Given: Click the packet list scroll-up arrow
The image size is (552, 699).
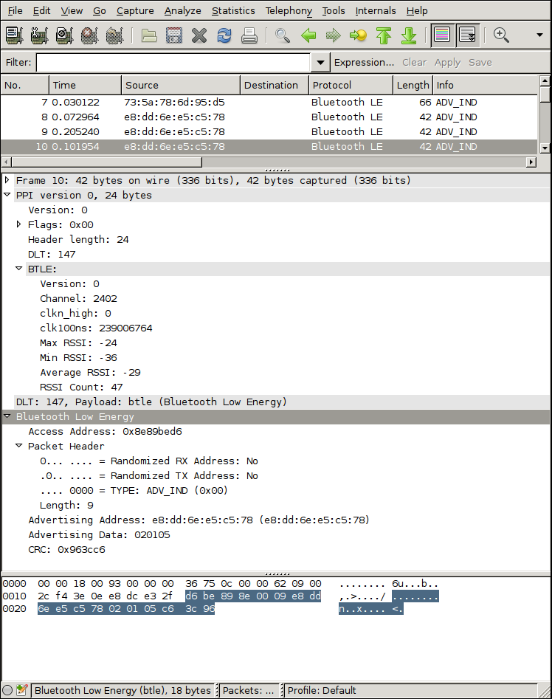Looking at the screenshot, I should [x=545, y=80].
